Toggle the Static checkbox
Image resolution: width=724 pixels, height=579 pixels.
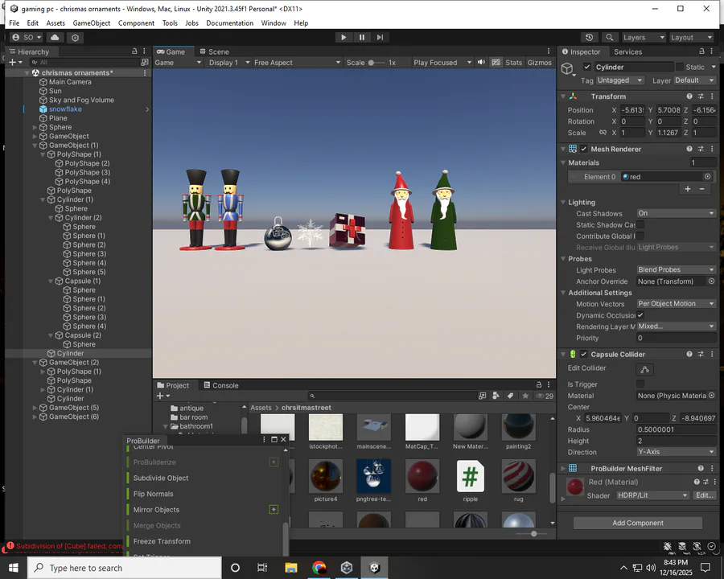pyautogui.click(x=679, y=67)
